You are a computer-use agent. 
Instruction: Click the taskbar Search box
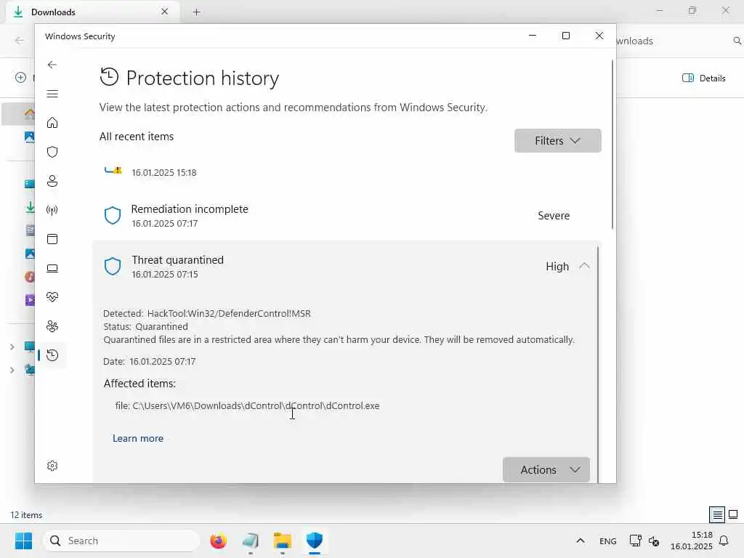click(121, 541)
